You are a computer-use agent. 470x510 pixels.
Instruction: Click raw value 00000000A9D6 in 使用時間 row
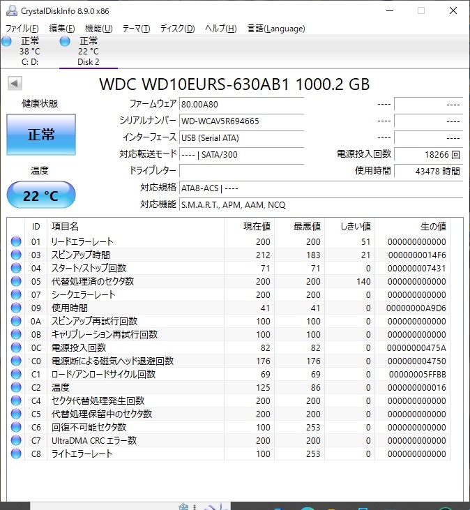coord(416,308)
